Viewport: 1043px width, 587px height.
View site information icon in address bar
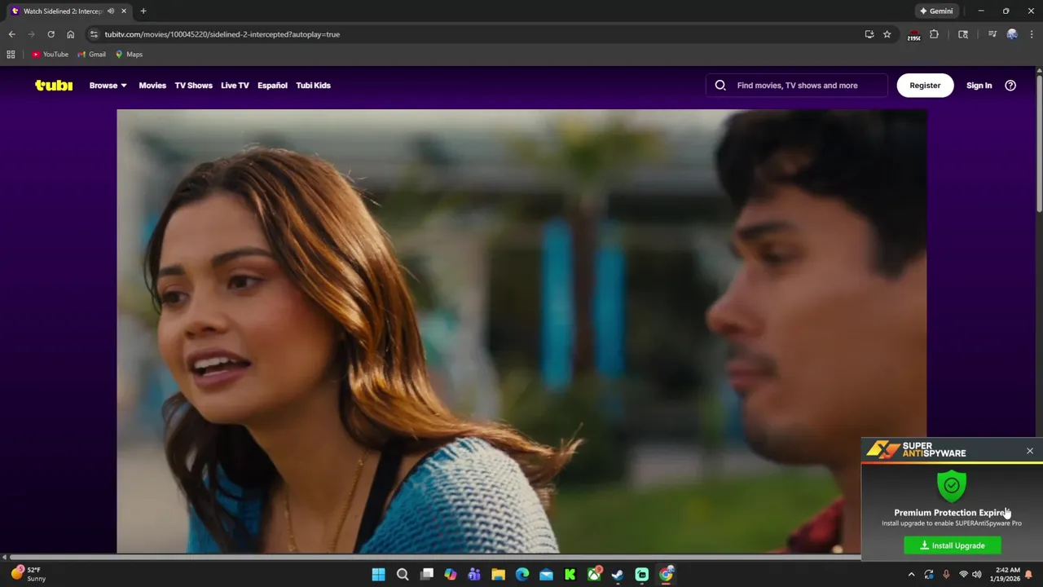(x=94, y=34)
